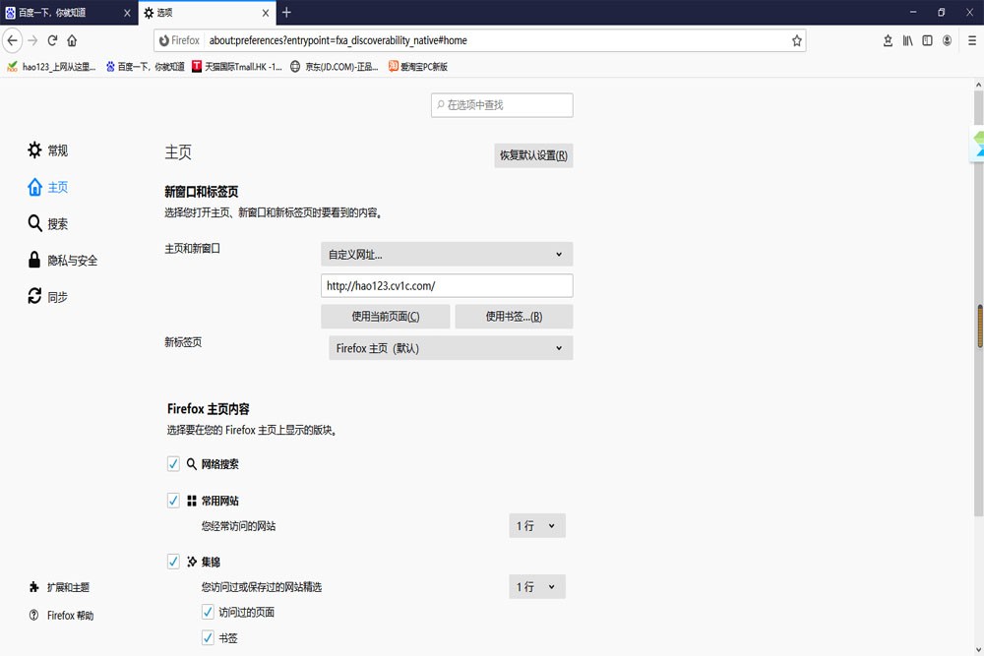Open the 常规 general settings category
Screen dimensions: 984x656
coord(47,150)
